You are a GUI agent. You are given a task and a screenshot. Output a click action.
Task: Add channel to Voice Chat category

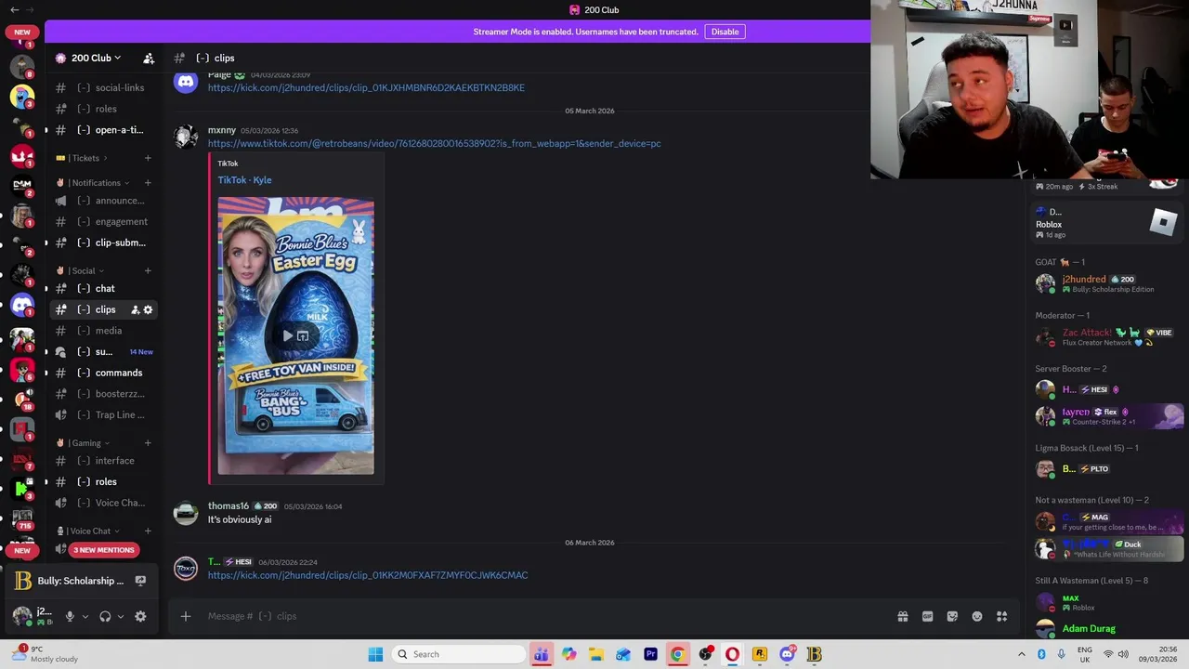pyautogui.click(x=148, y=531)
